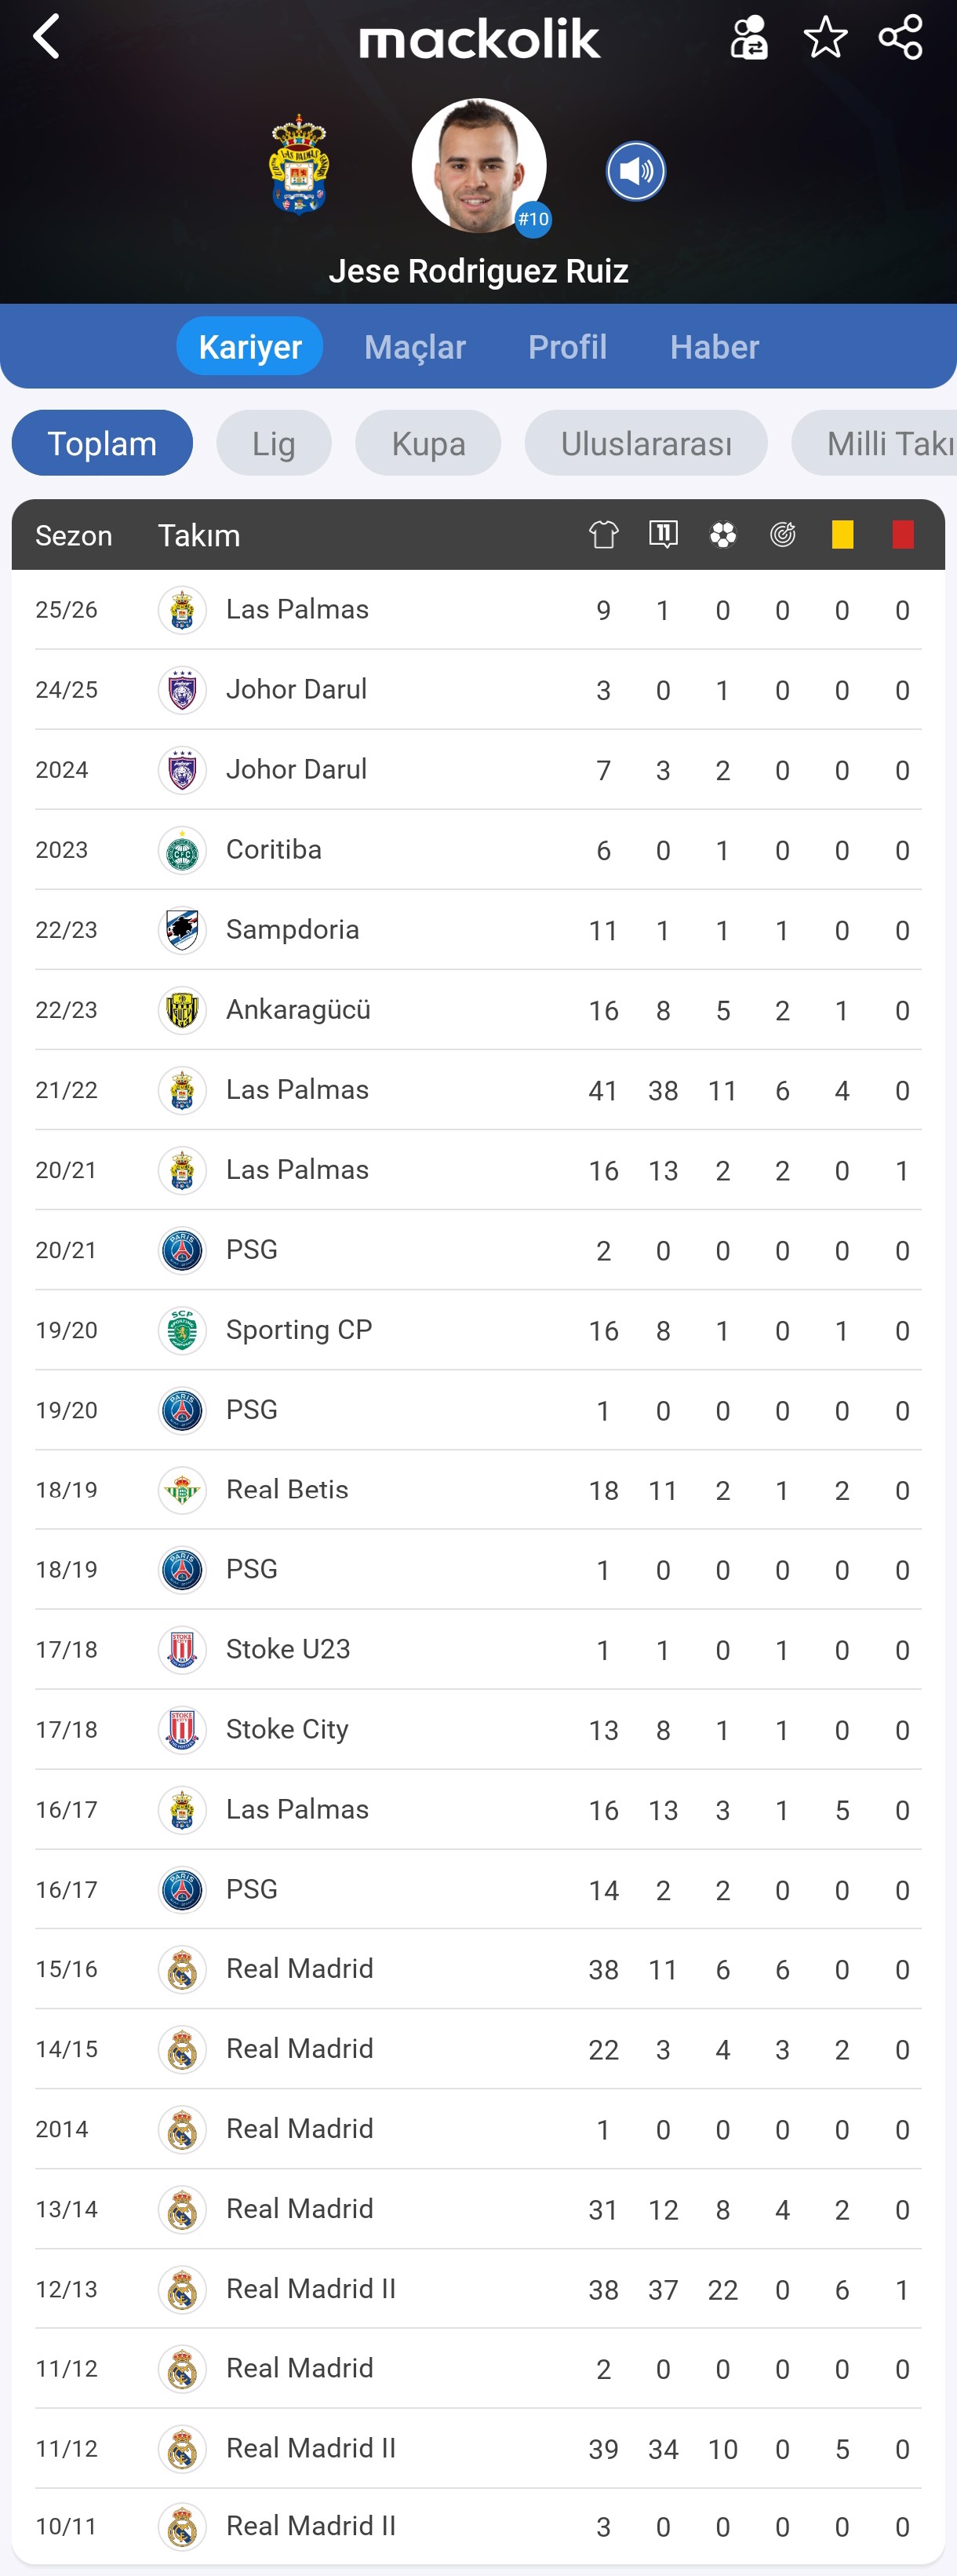Open the Profil tab
Screen dimensions: 957x2576
click(x=567, y=347)
